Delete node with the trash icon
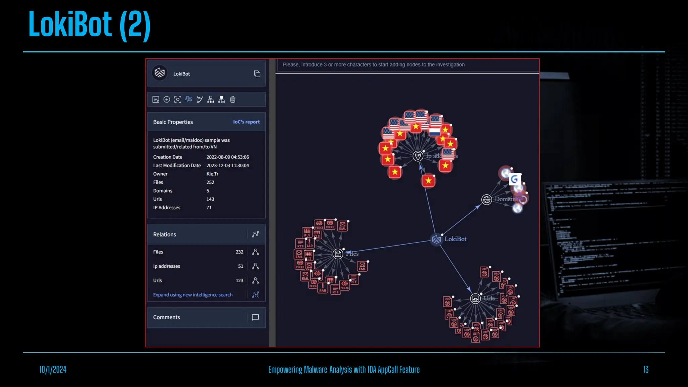Viewport: 688px width, 387px height. click(233, 99)
